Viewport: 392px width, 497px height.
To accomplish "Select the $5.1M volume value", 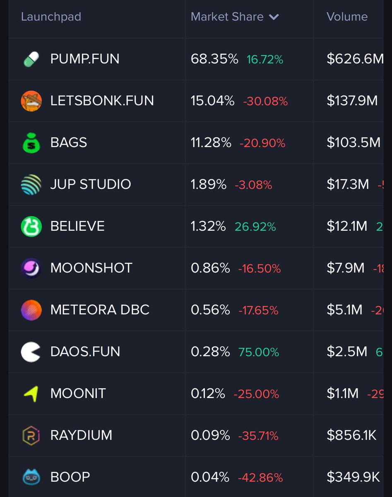I will pyautogui.click(x=344, y=310).
